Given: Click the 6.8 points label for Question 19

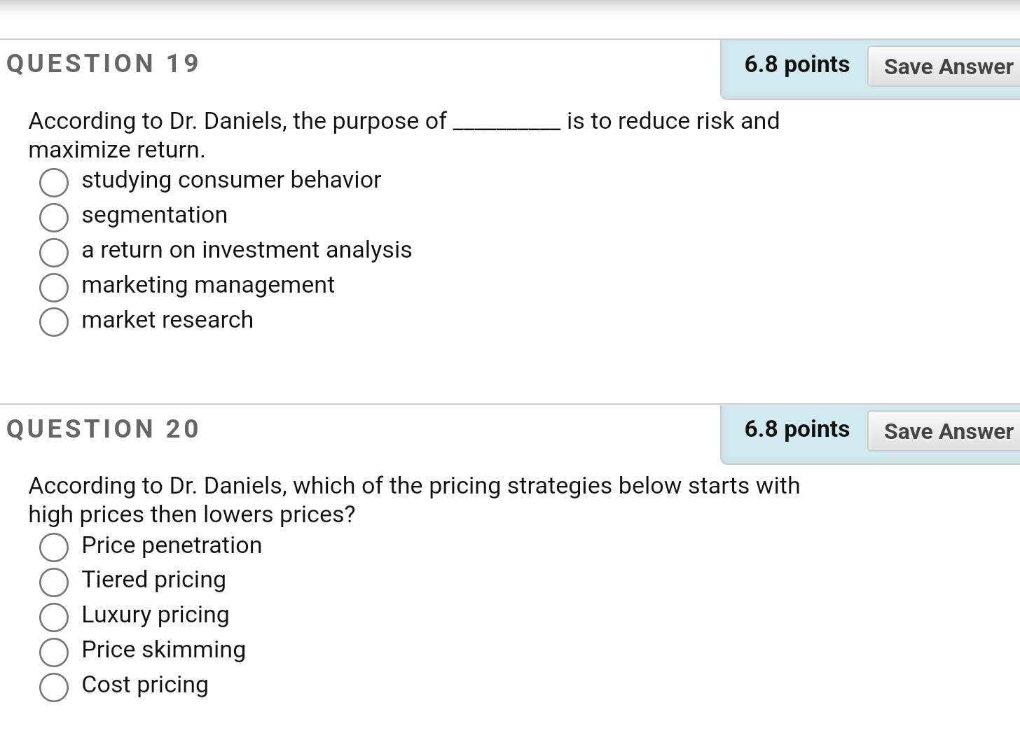Looking at the screenshot, I should click(796, 64).
